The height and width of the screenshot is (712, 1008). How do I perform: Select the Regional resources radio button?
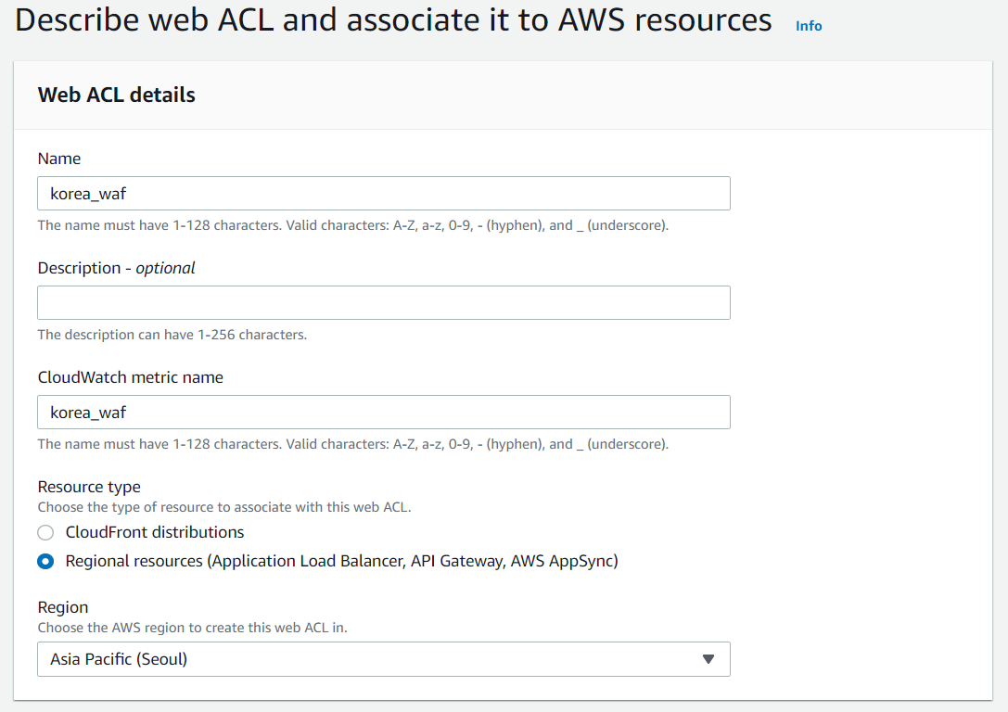(45, 562)
